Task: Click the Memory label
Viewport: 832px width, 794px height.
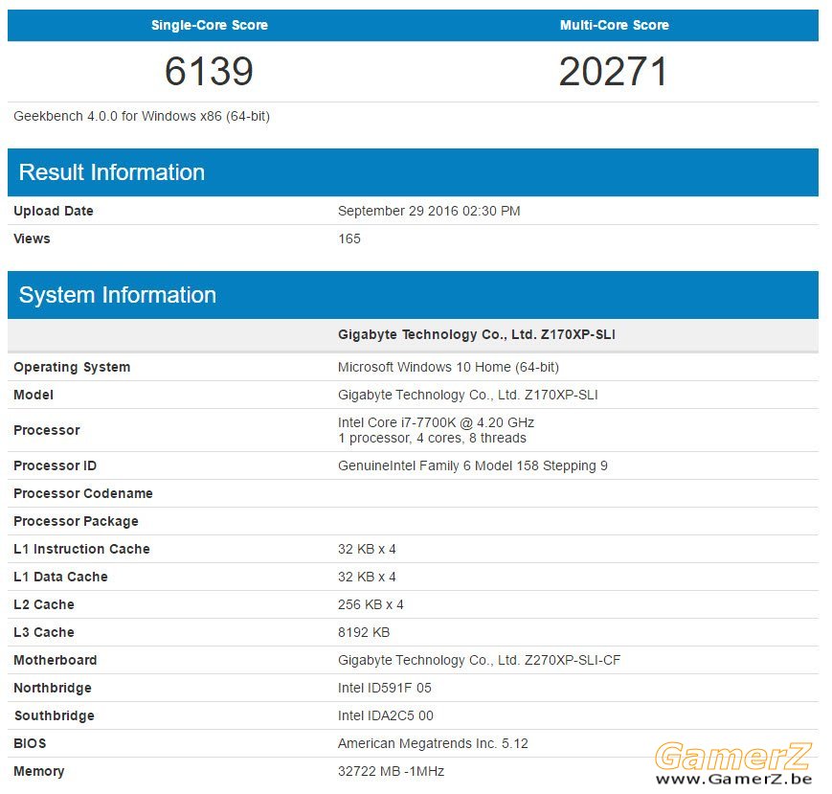Action: [x=38, y=771]
